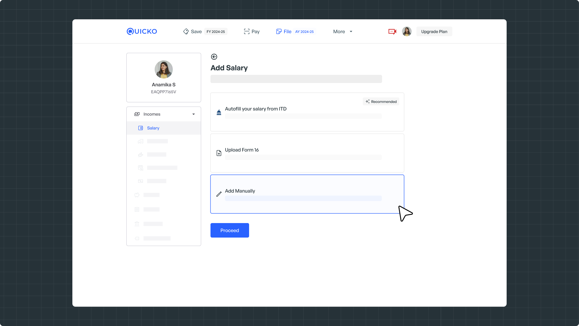This screenshot has width=579, height=326.
Task: Click the Form 16 upload document icon
Action: 219,153
